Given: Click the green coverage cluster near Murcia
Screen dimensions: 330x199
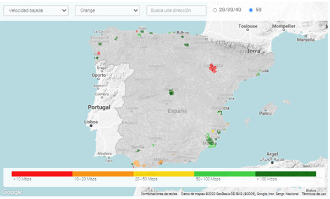Looking at the screenshot, I should click(210, 141).
